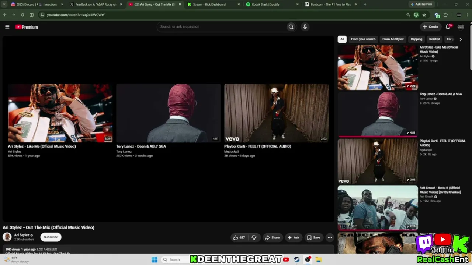The image size is (472, 265).
Task: Select the 'Related' filter chip
Action: [x=434, y=39]
